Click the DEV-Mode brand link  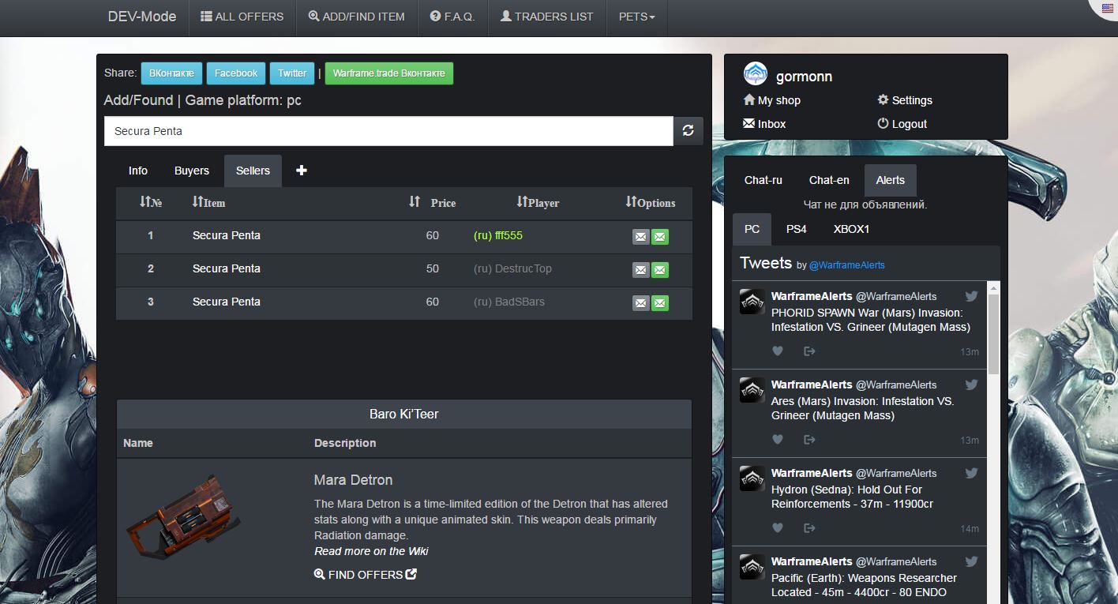[x=142, y=17]
